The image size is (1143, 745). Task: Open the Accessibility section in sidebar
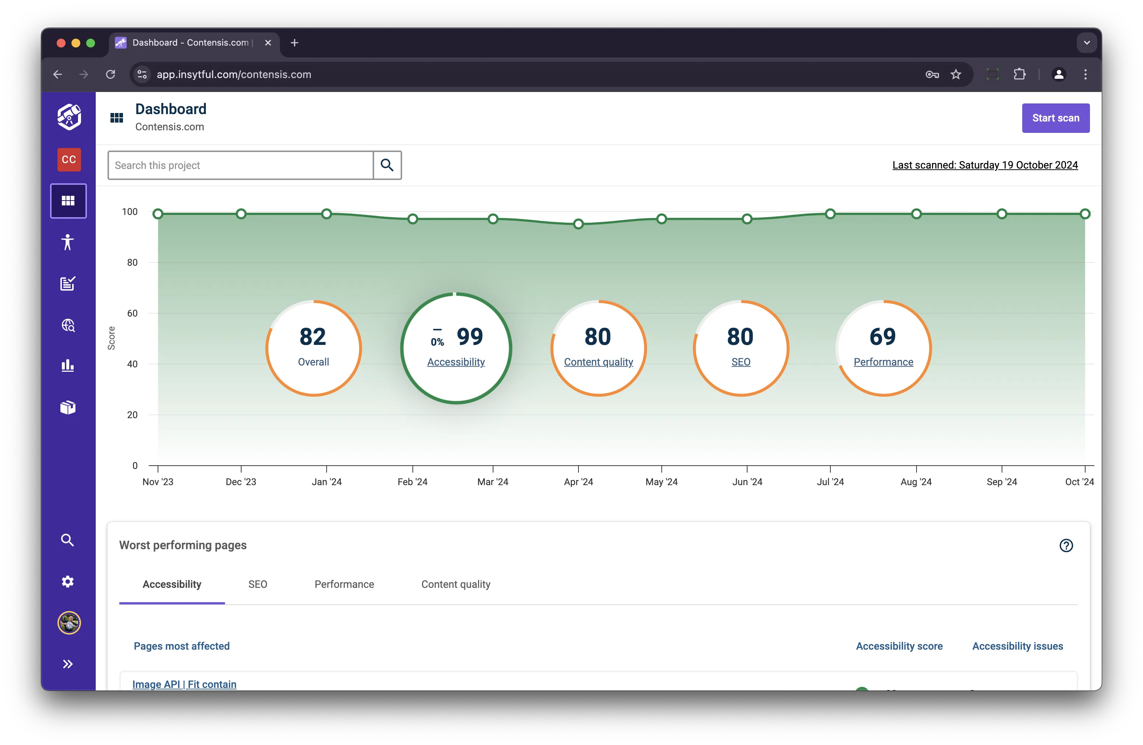(68, 243)
